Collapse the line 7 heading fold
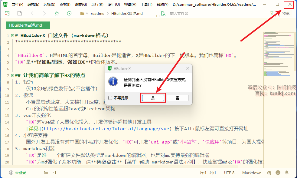 [x=12, y=75]
